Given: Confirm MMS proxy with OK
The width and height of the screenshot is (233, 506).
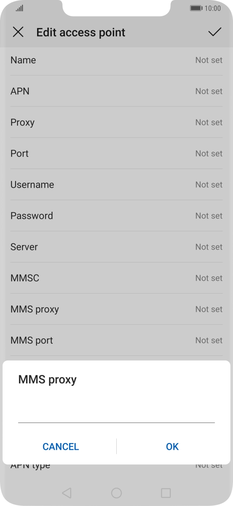Looking at the screenshot, I should coord(172,446).
